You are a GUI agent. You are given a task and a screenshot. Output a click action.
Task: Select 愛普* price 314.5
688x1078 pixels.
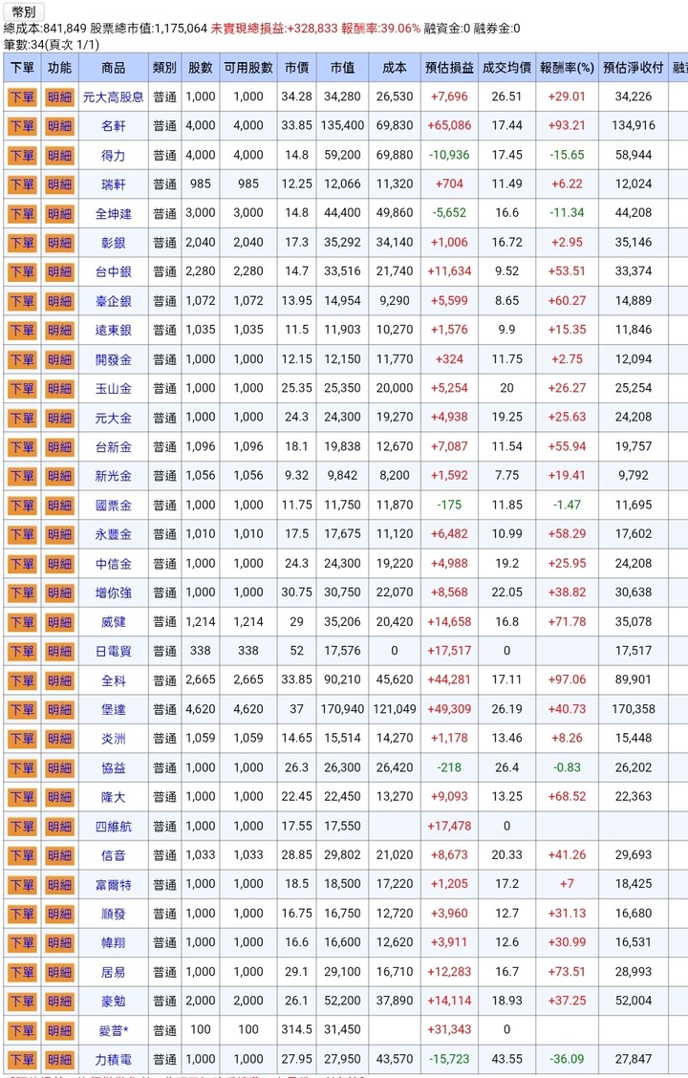(x=297, y=1030)
